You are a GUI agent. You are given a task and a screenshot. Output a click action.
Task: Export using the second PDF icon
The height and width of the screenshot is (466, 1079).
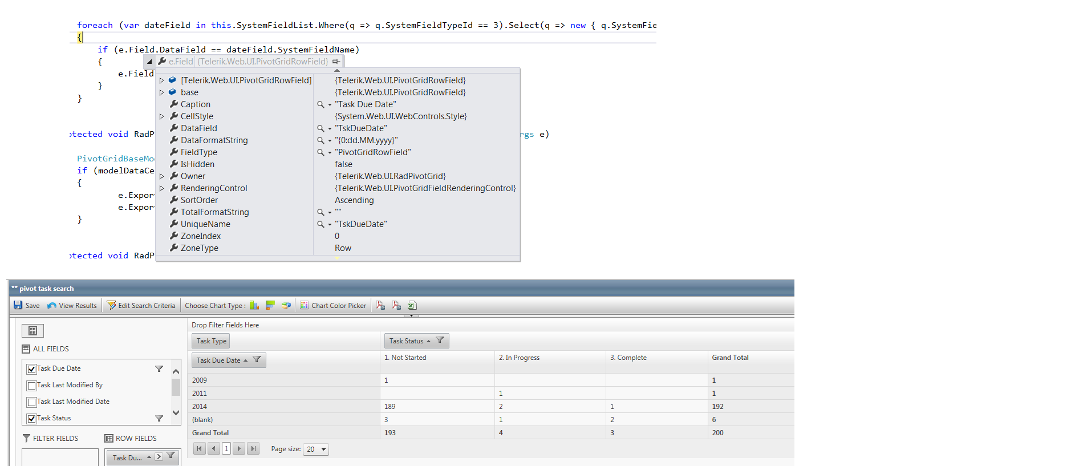pyautogui.click(x=396, y=305)
